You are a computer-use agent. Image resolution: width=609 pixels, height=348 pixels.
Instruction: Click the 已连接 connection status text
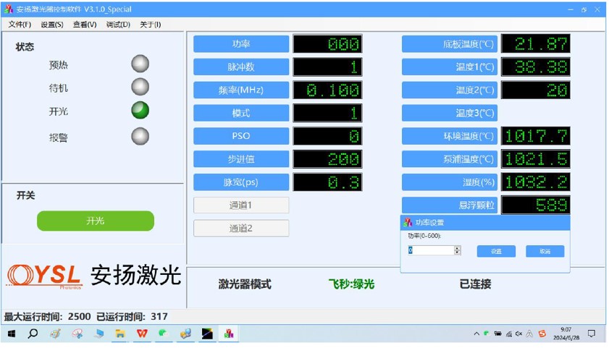[x=475, y=284]
